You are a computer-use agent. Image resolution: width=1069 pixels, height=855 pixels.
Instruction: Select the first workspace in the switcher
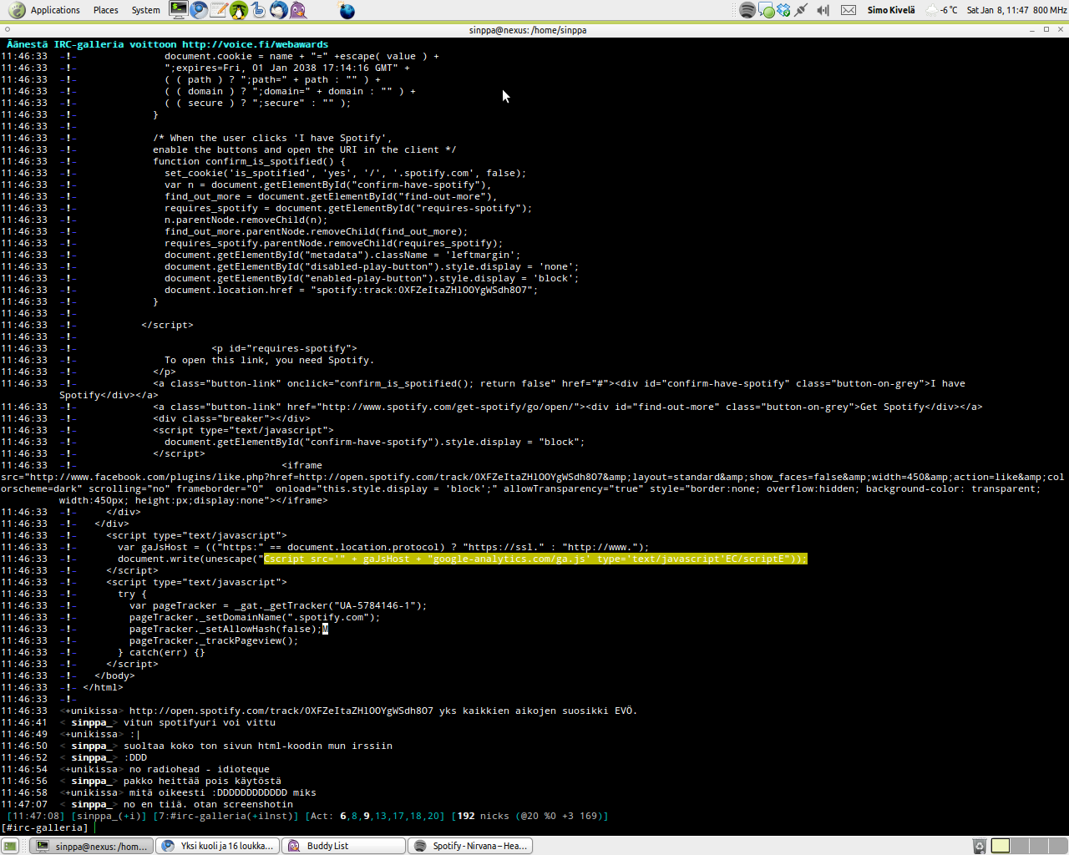coord(1001,846)
